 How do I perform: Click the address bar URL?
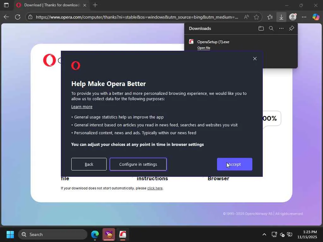137,17
